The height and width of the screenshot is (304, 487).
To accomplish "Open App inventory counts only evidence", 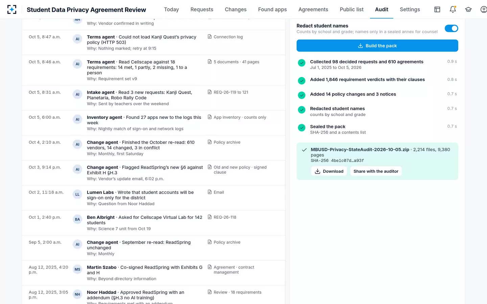I will 237,117.
